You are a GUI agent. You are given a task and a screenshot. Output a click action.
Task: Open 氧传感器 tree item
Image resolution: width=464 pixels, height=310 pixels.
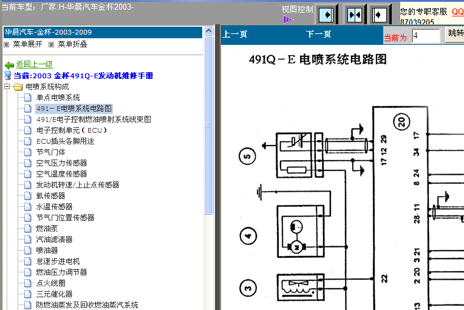point(50,196)
